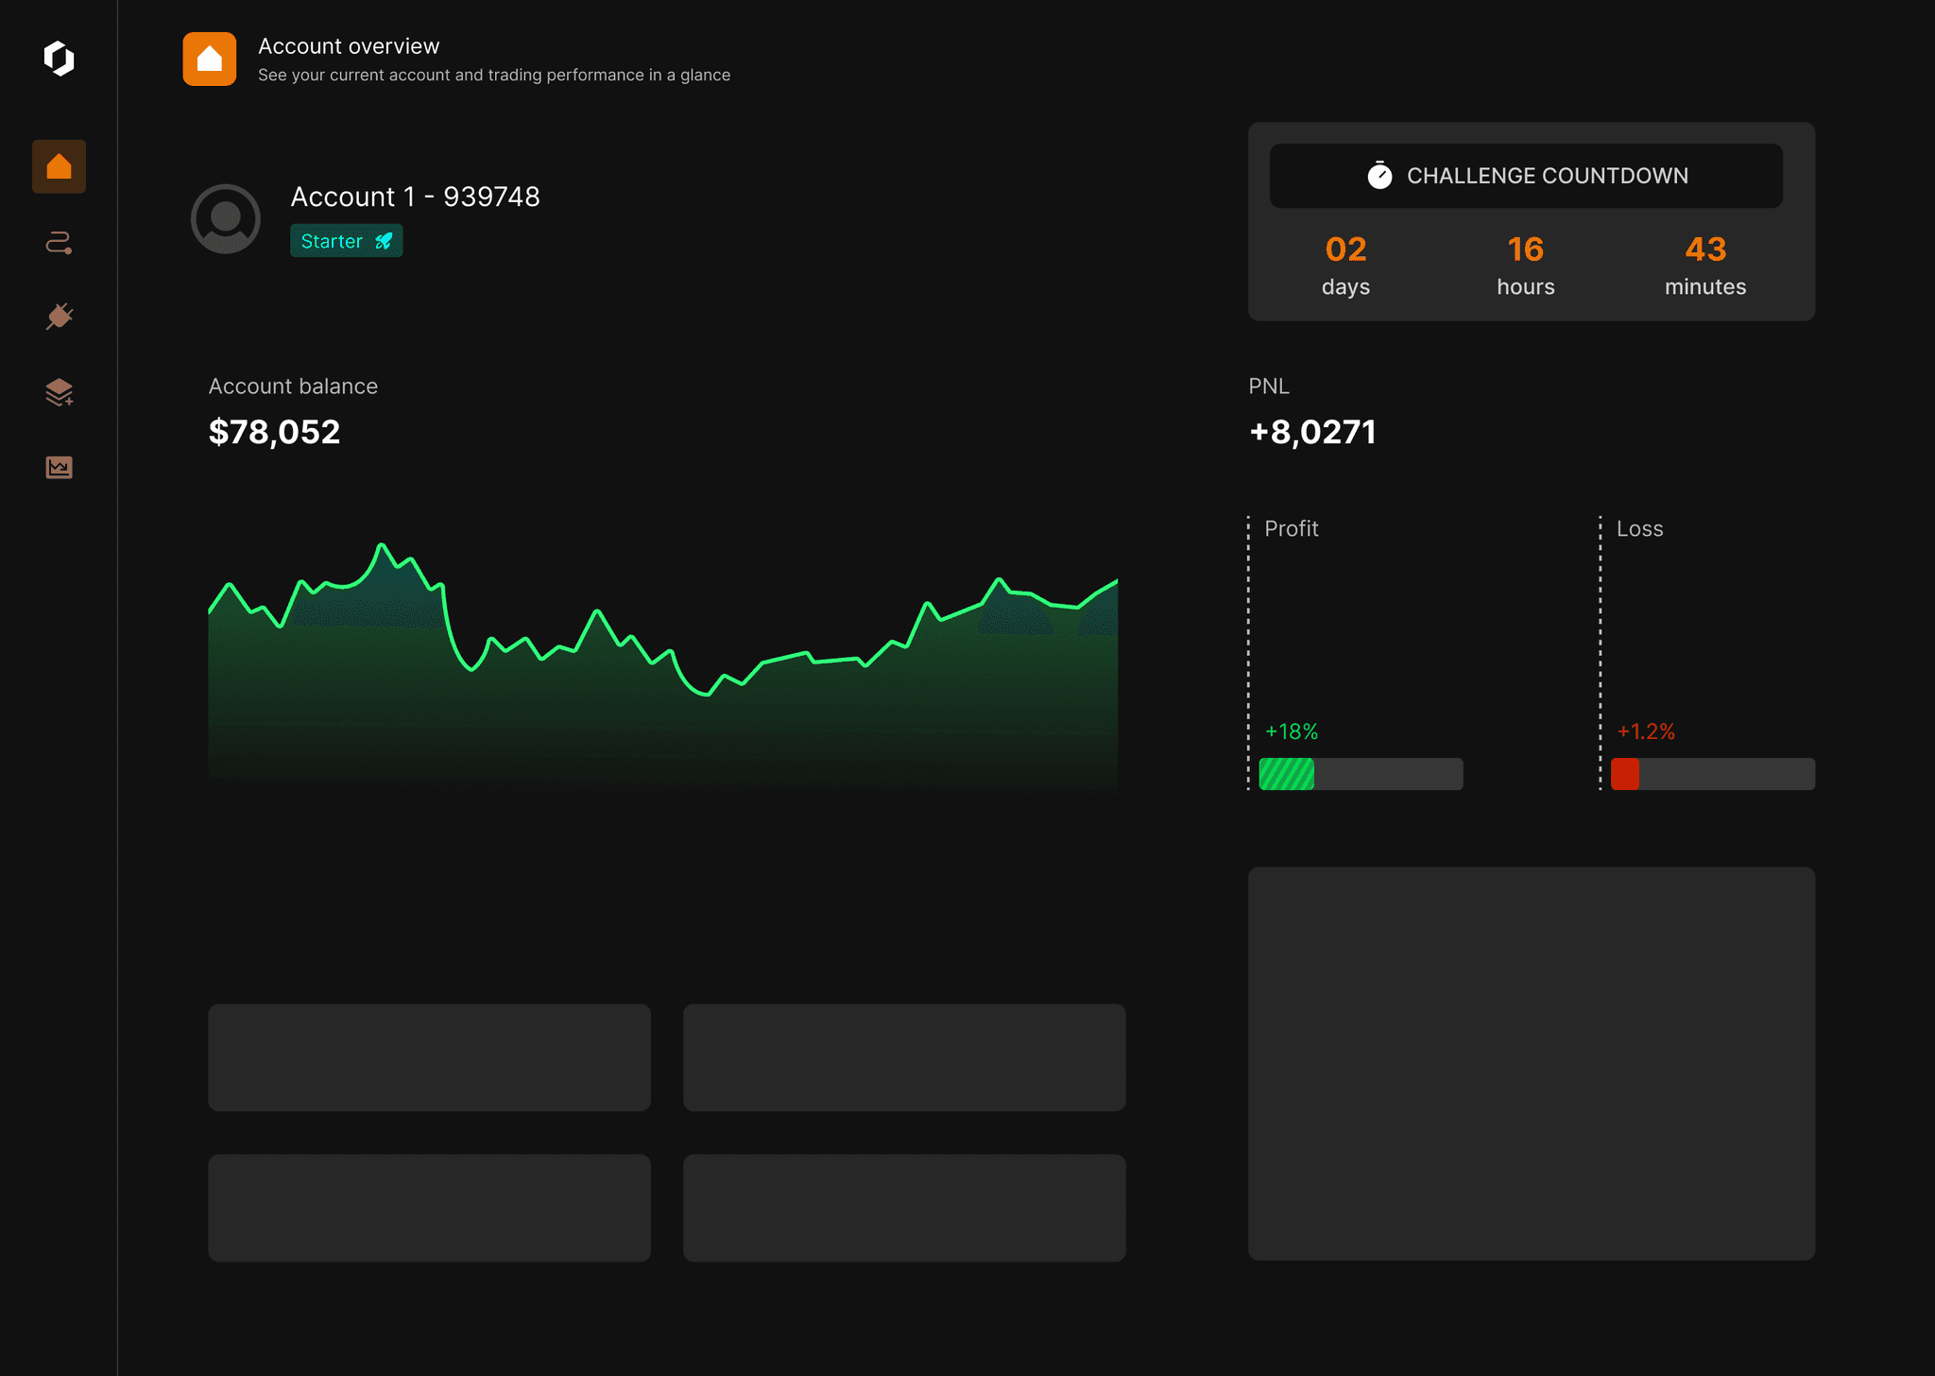This screenshot has width=1935, height=1376.
Task: Click the orange home header icon
Action: pyautogui.click(x=209, y=60)
